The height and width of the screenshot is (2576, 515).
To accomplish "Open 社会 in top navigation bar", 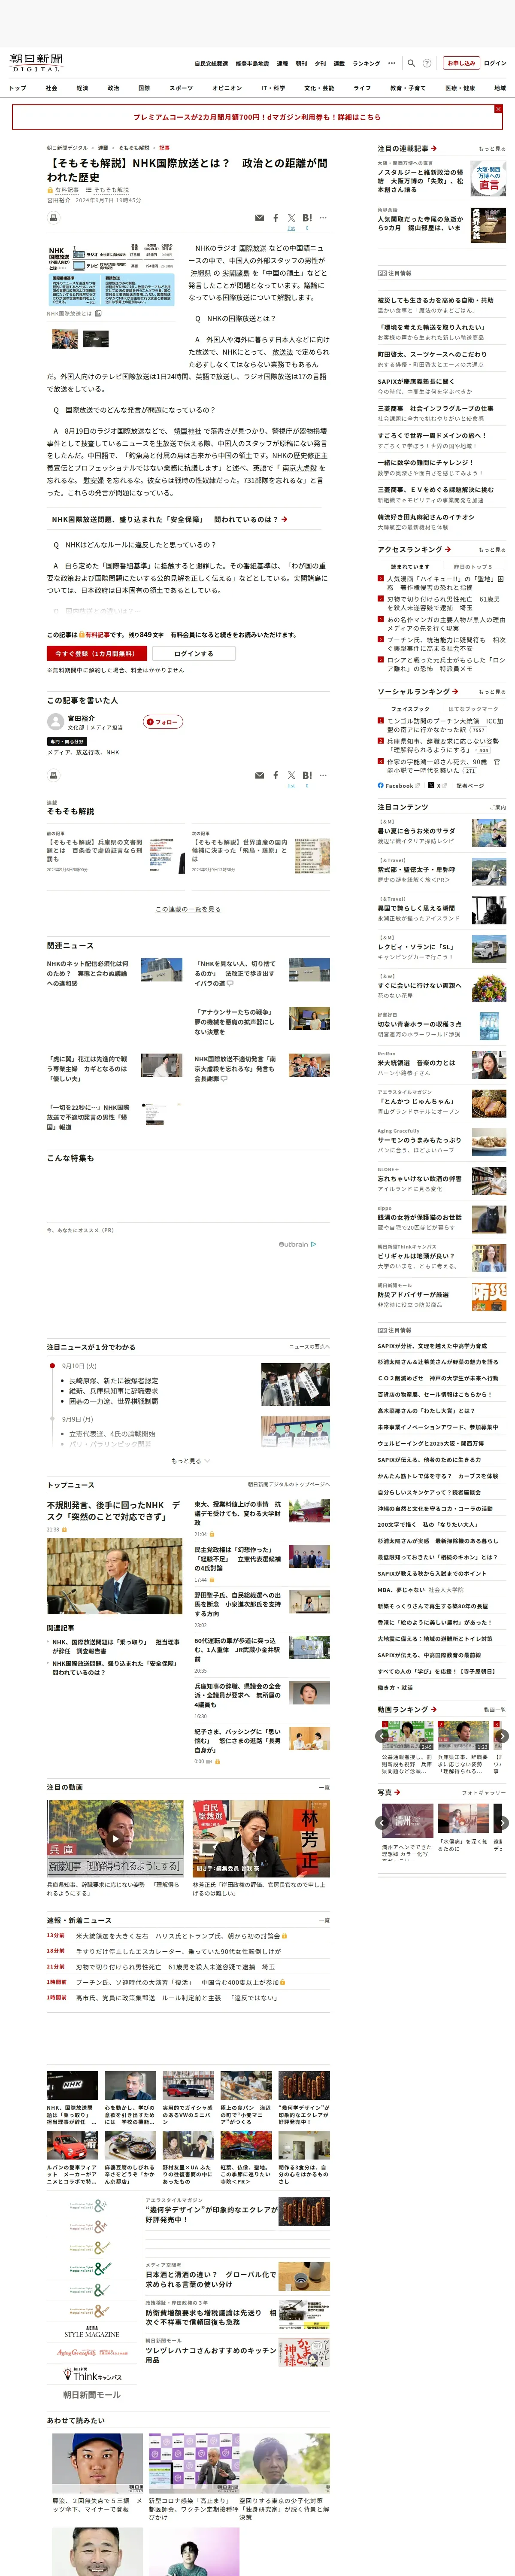I will point(51,88).
